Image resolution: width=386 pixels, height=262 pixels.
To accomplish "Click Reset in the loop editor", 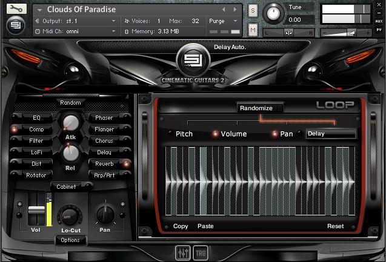I will tap(335, 226).
